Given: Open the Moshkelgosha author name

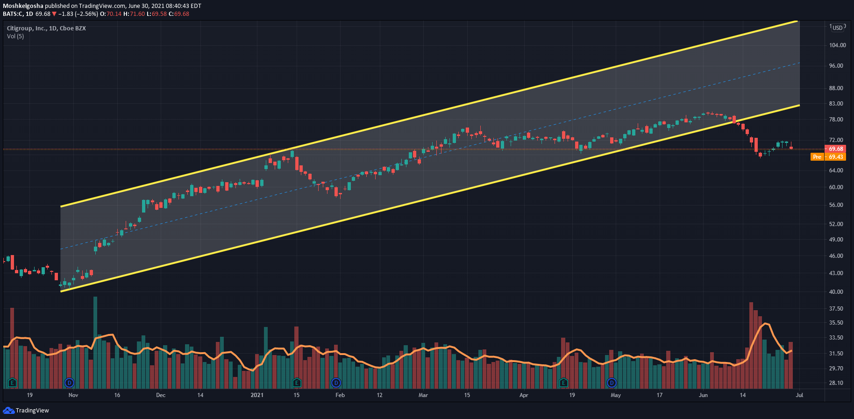Looking at the screenshot, I should (23, 6).
